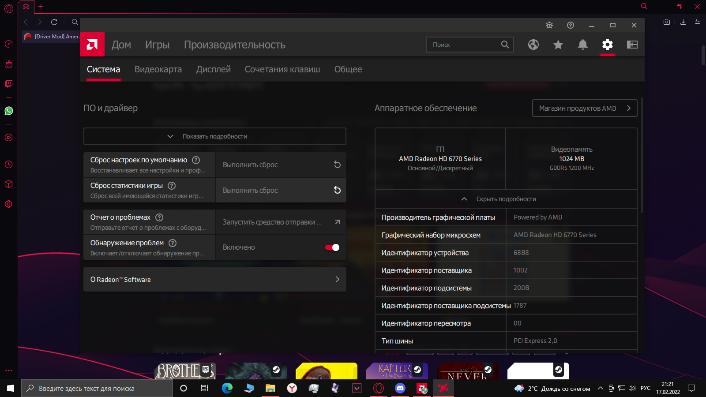The width and height of the screenshot is (706, 397).
Task: Open Opera GX sidebar settings gear
Action: click(x=9, y=204)
